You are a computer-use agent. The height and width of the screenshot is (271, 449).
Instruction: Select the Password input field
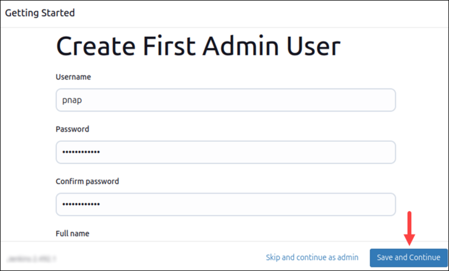225,152
